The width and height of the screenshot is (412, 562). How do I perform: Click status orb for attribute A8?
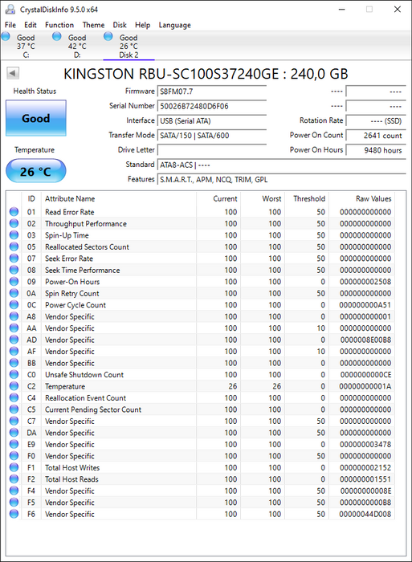14,316
